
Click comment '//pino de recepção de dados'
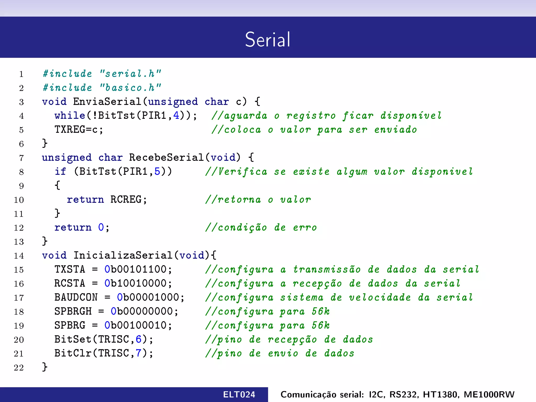tap(289, 339)
